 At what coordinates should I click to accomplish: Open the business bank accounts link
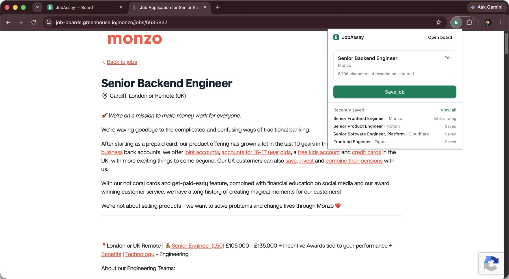[112, 152]
